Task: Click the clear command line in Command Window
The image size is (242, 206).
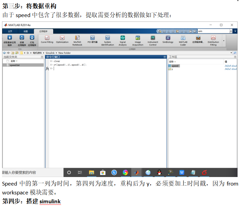Action: pyautogui.click(x=57, y=61)
